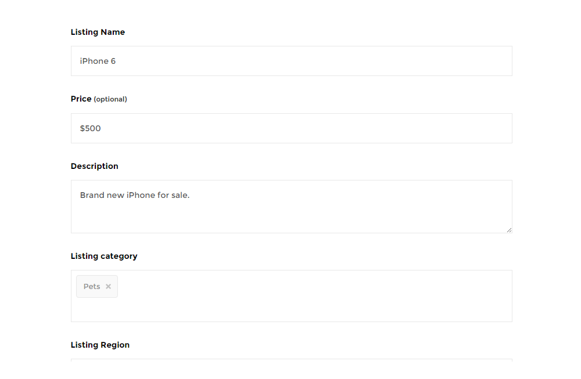Image resolution: width=581 pixels, height=379 pixels.
Task: Click the Listing Region label
Action: coord(100,345)
